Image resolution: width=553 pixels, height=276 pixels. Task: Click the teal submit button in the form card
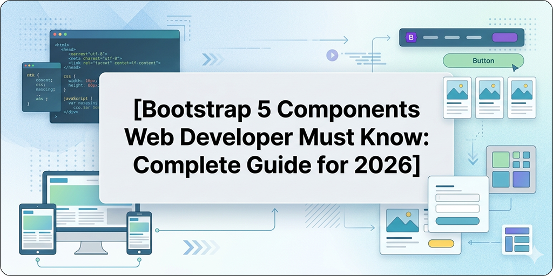pyautogui.click(x=457, y=220)
